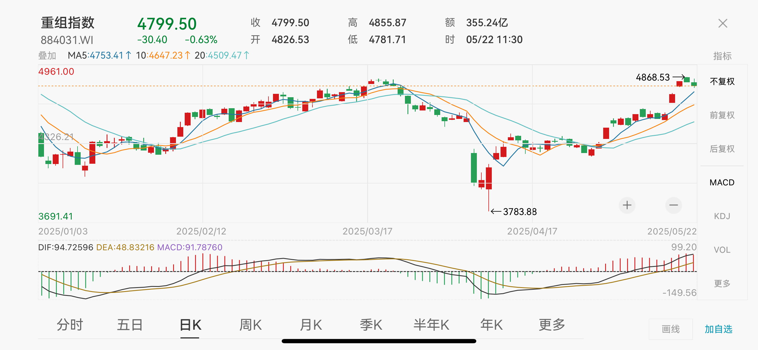758x350 pixels.
Task: Tap the MA10 value 4647.23
Action: 166,55
